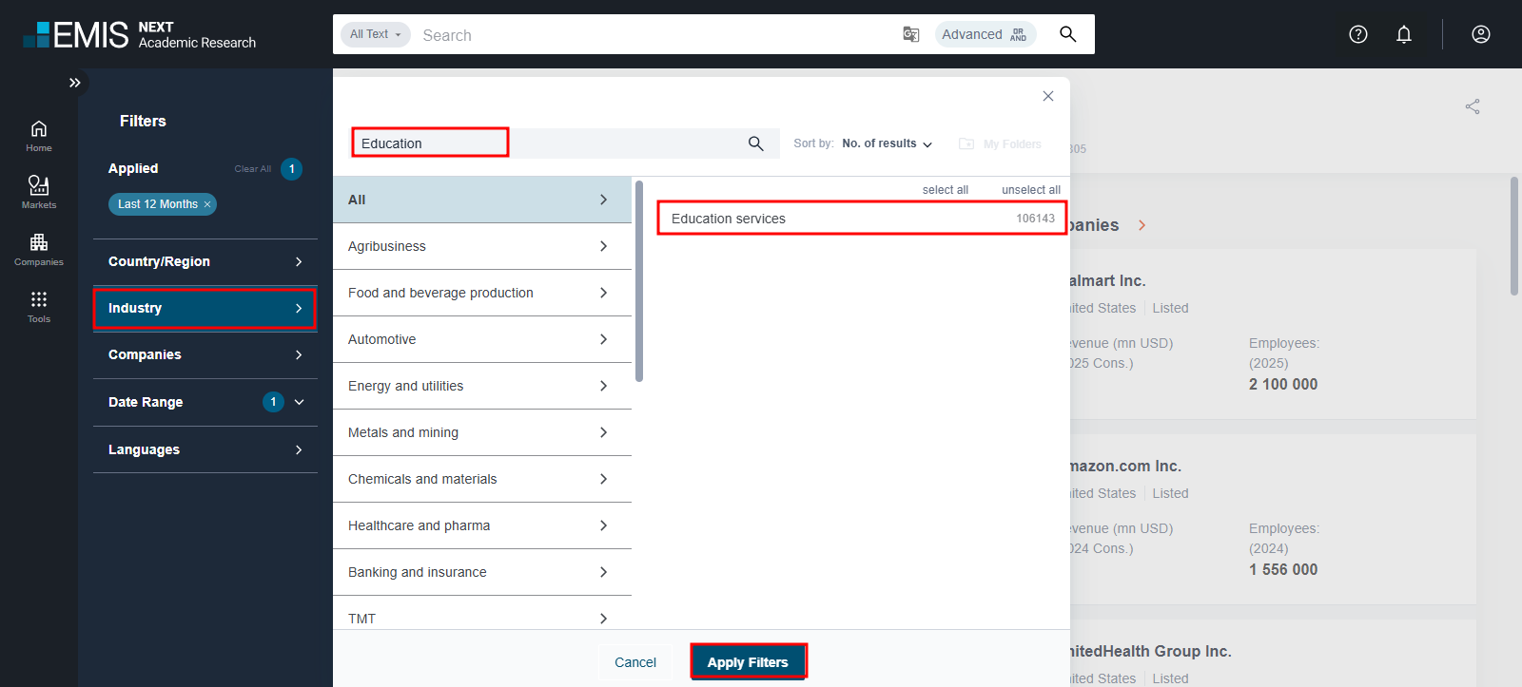Open the Sort by No. of results dropdown
1522x687 pixels.
[886, 143]
